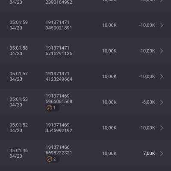
Task: Open chevron next to 7,00K win
Action: click(162, 153)
